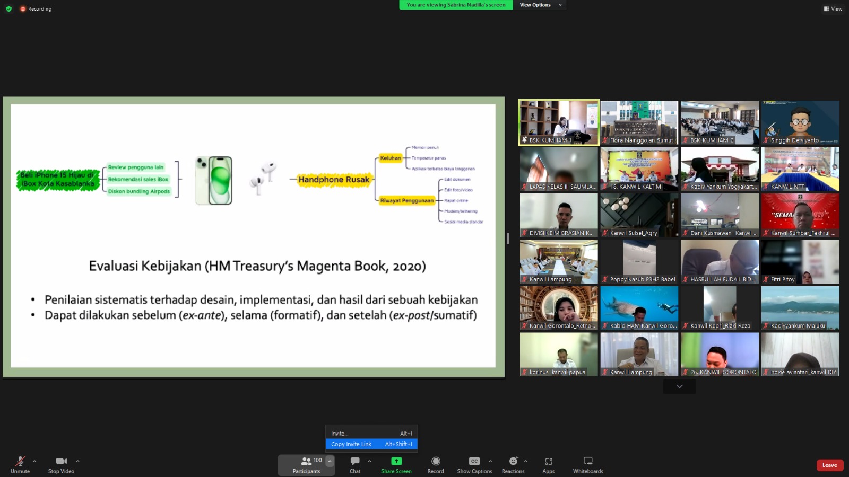Click muted mic icon on KANWIL NTT tile
This screenshot has width=849, height=477.
click(766, 187)
